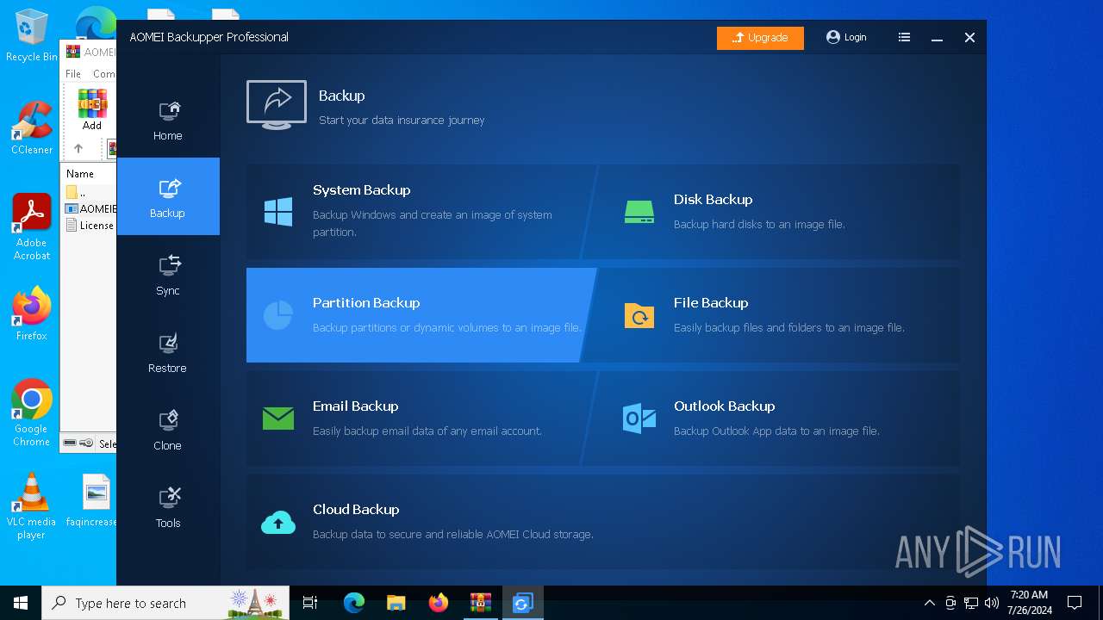
Task: Choose the Partition Backup option title
Action: pos(366,303)
